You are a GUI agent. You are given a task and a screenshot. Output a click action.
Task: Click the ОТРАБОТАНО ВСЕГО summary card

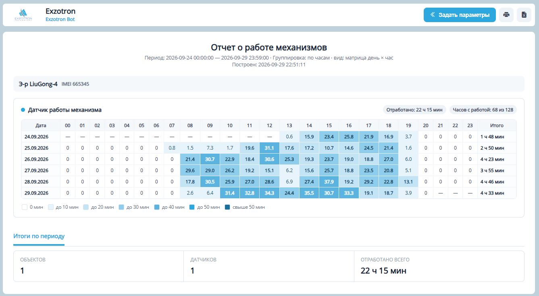(439, 266)
